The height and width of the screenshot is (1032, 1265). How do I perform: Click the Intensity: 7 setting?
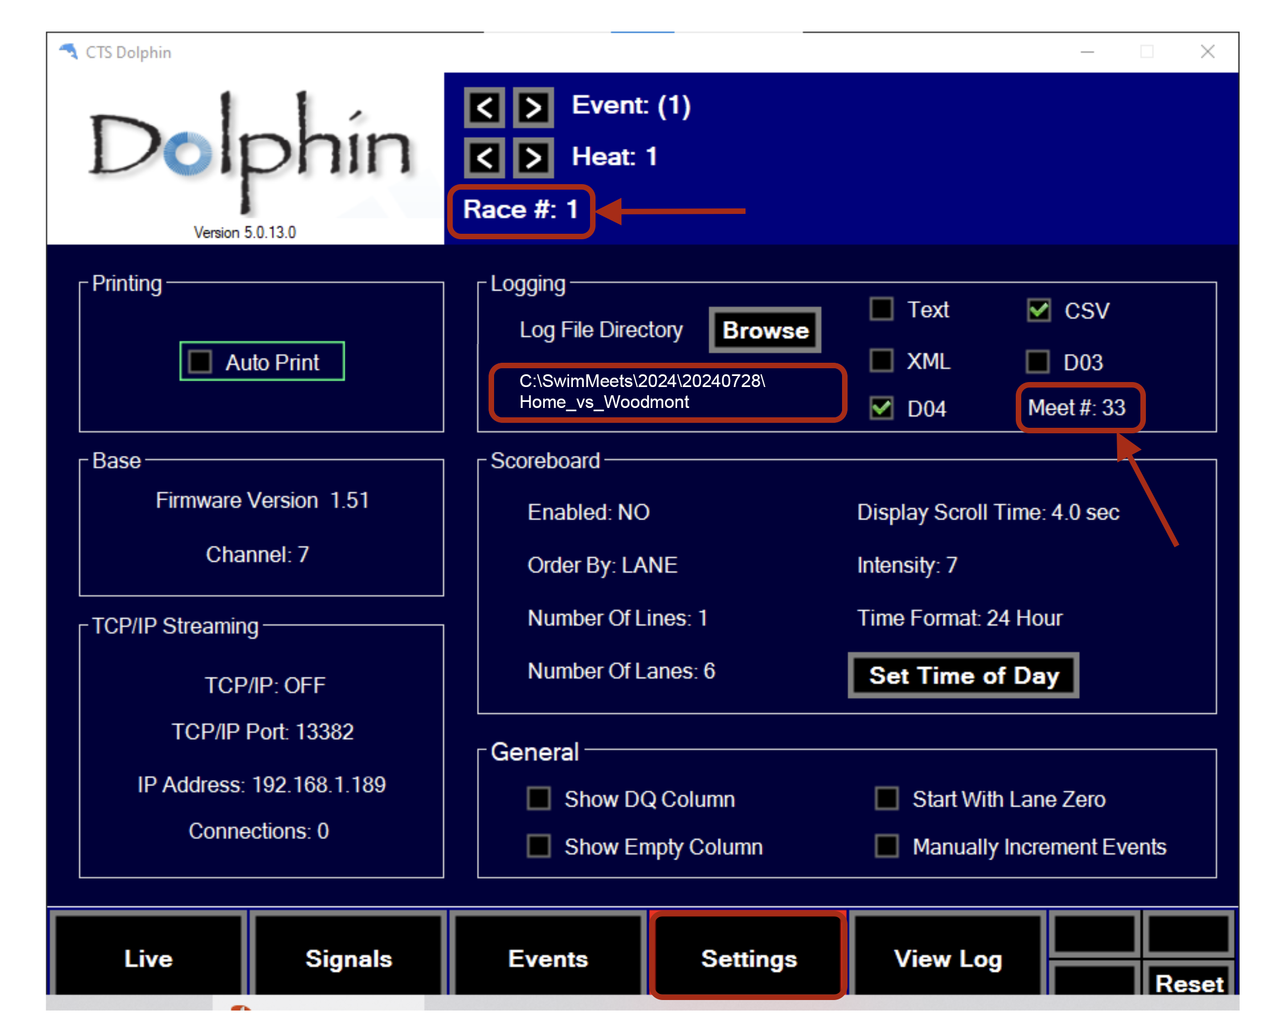(x=907, y=566)
